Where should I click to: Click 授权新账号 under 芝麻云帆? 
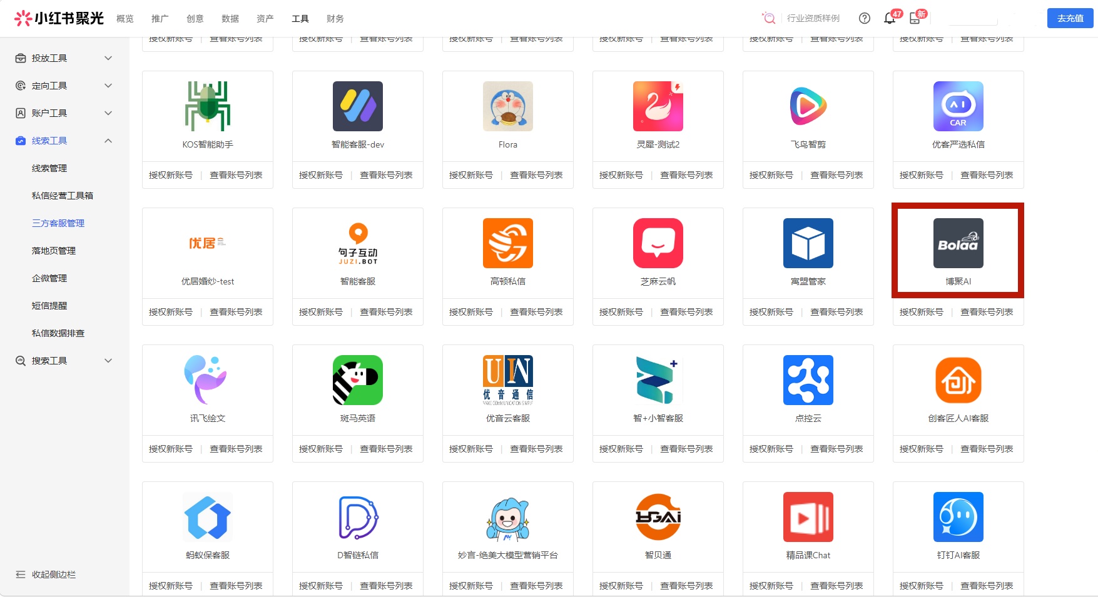coord(621,312)
